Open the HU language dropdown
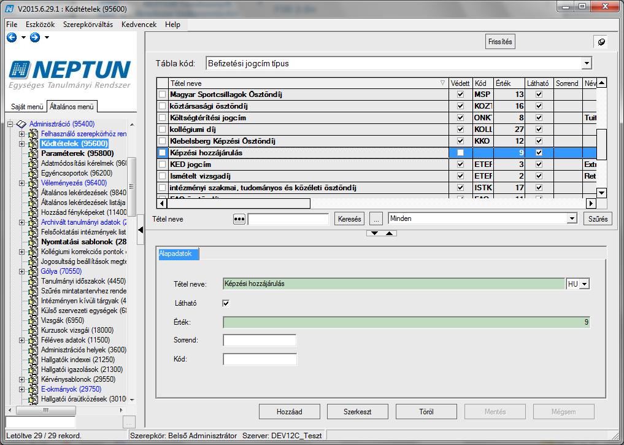The image size is (624, 445). pyautogui.click(x=584, y=284)
